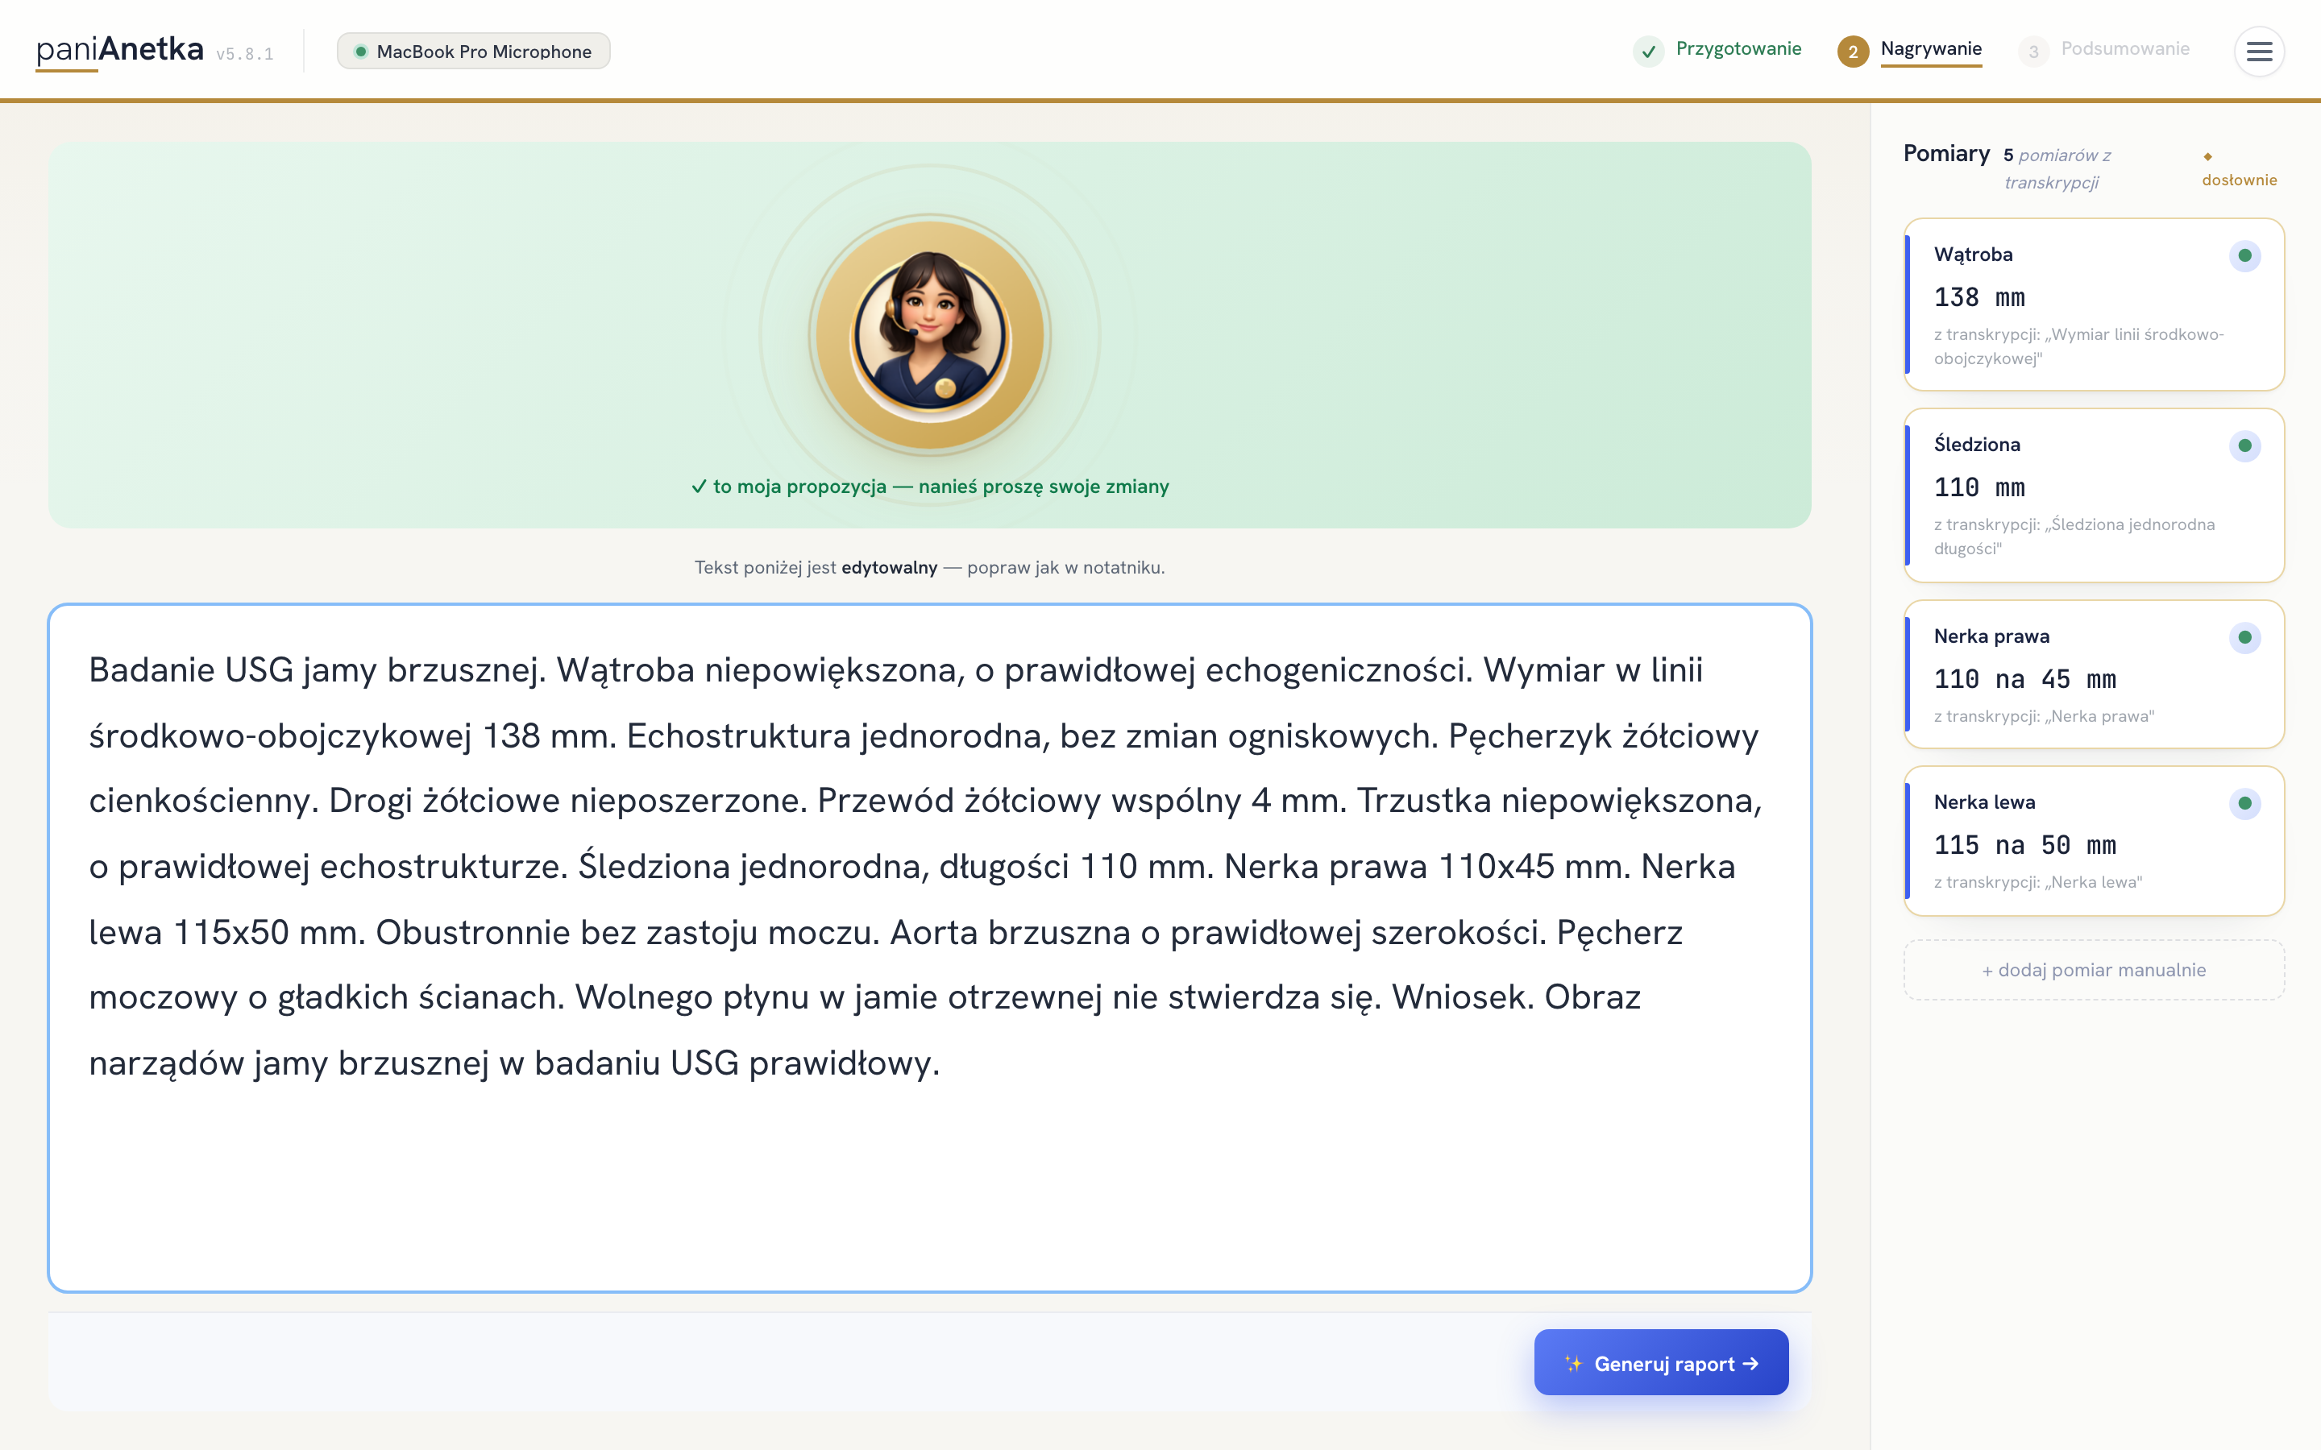Click the paniAnetka logo

120,50
